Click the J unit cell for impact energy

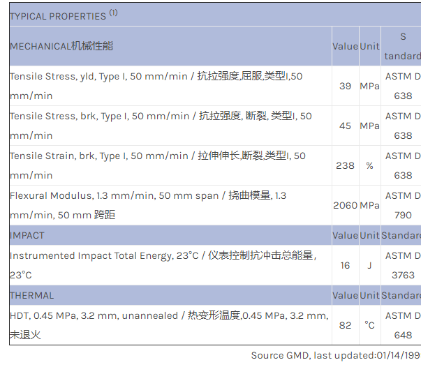pyautogui.click(x=369, y=265)
